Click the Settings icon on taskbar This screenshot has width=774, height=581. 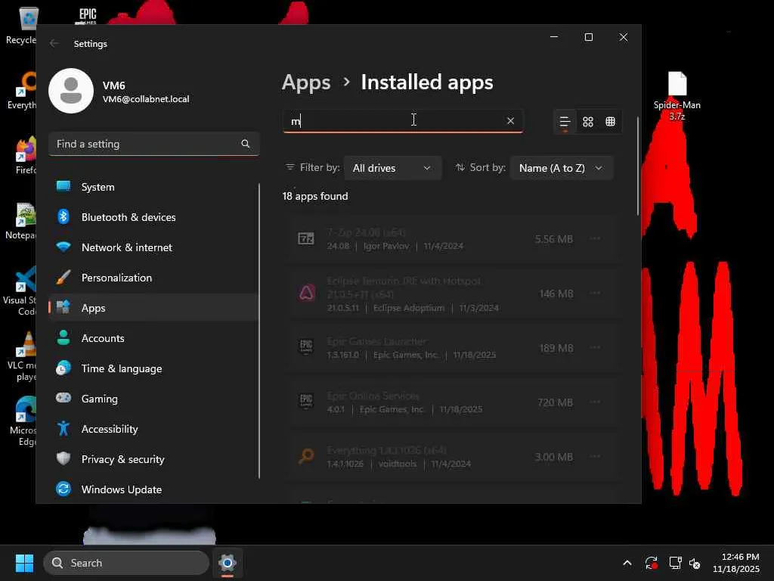click(x=227, y=563)
